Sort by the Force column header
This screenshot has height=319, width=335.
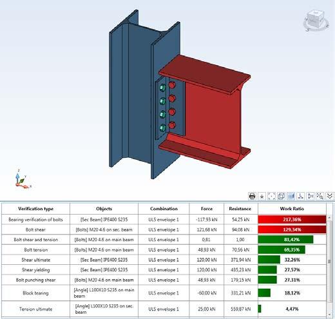point(207,209)
